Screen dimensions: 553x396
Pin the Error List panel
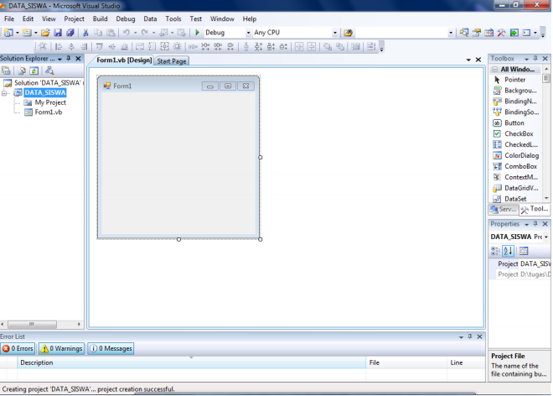pyautogui.click(x=470, y=336)
